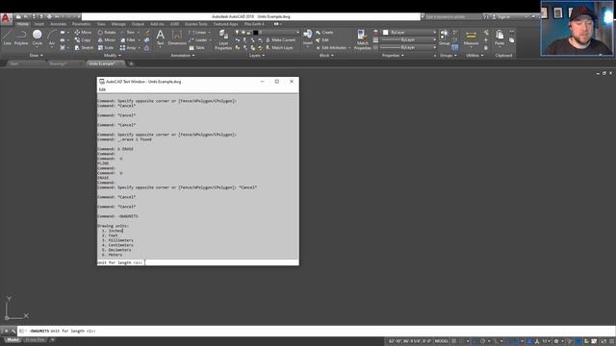Viewport: 616px width, 346px height.
Task: Click the Mirror tool
Action: click(107, 40)
